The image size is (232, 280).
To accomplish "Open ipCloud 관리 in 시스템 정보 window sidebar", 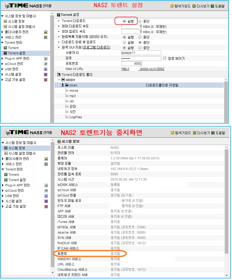I will [x=15, y=191].
